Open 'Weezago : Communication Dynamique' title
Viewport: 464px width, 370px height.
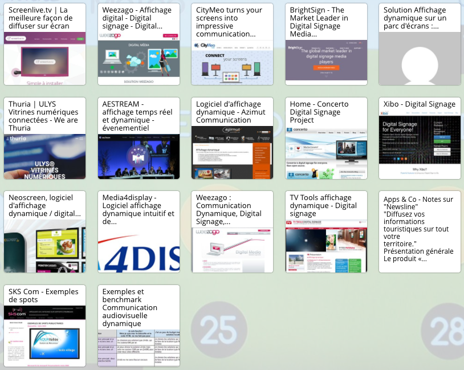point(229,210)
